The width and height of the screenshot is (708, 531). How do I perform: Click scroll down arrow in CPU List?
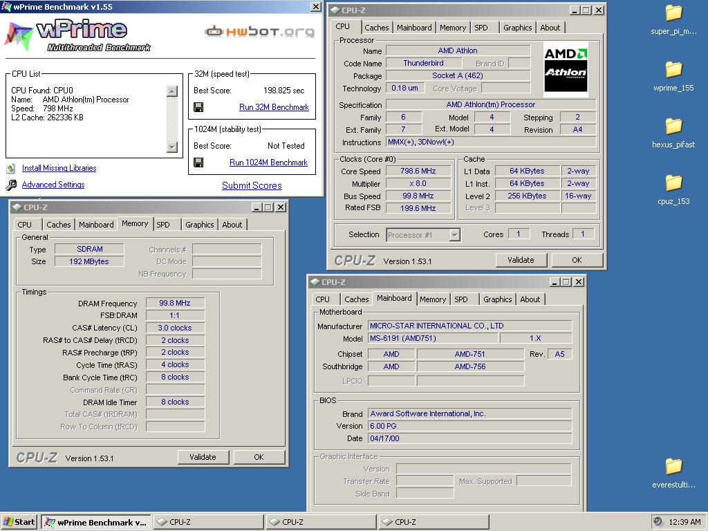(172, 147)
